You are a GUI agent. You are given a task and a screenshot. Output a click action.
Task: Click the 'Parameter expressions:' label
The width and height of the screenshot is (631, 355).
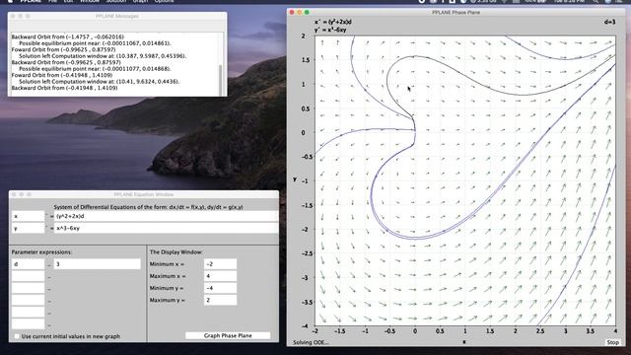41,252
